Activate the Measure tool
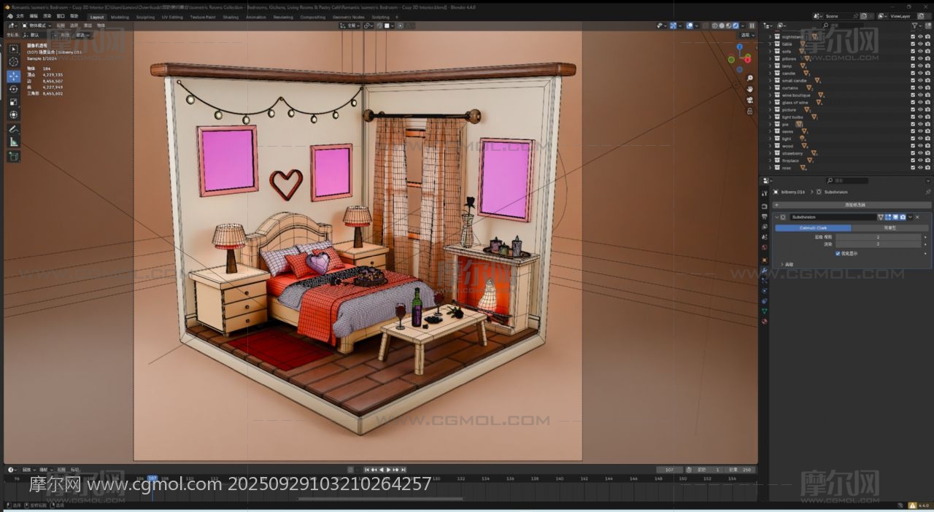This screenshot has width=934, height=512. pyautogui.click(x=14, y=141)
